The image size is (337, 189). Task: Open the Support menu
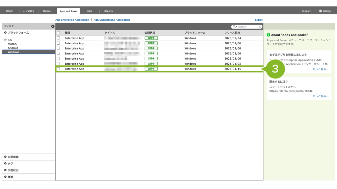306,11
